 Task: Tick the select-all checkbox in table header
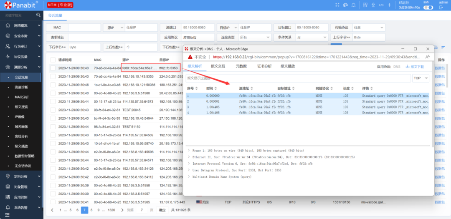click(x=53, y=60)
